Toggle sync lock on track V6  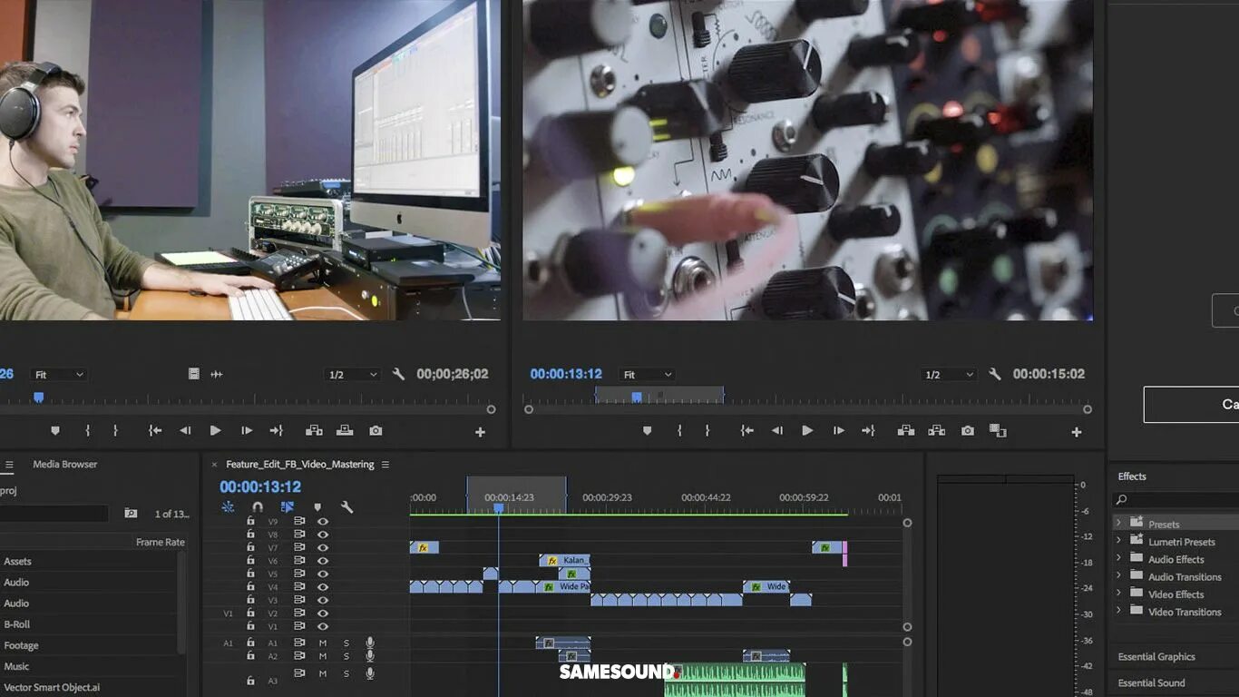tap(299, 561)
